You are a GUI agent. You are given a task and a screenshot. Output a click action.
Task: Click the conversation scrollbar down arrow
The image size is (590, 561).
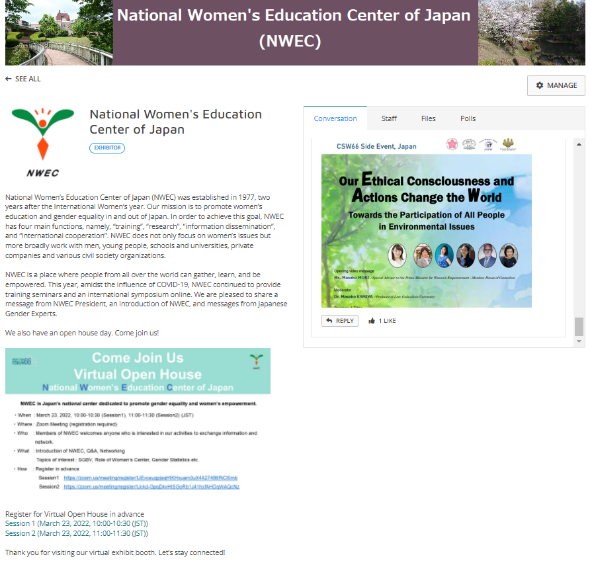point(579,341)
